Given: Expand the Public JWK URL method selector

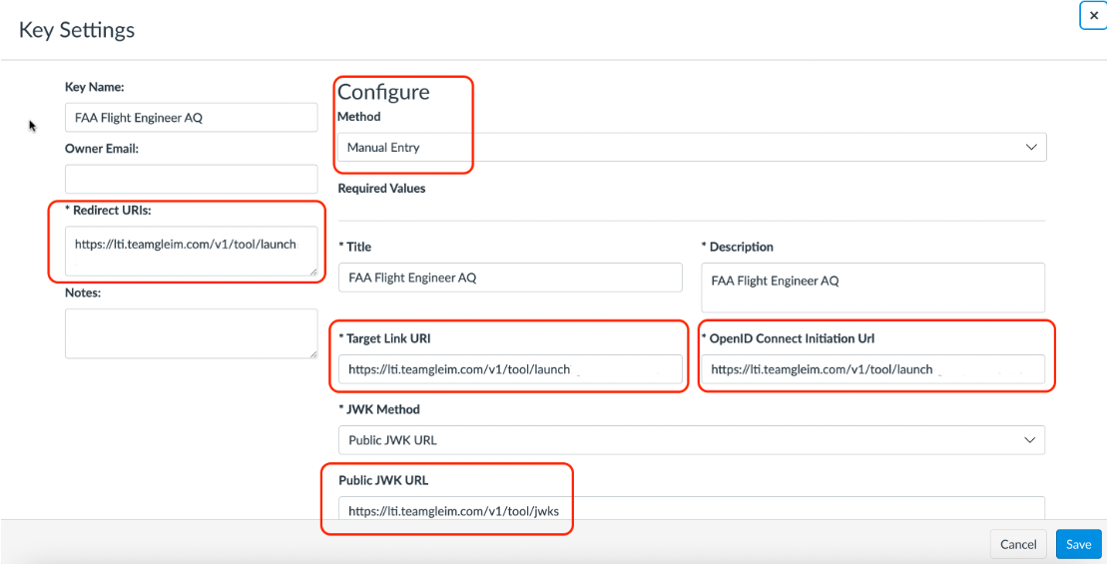Looking at the screenshot, I should click(x=692, y=440).
